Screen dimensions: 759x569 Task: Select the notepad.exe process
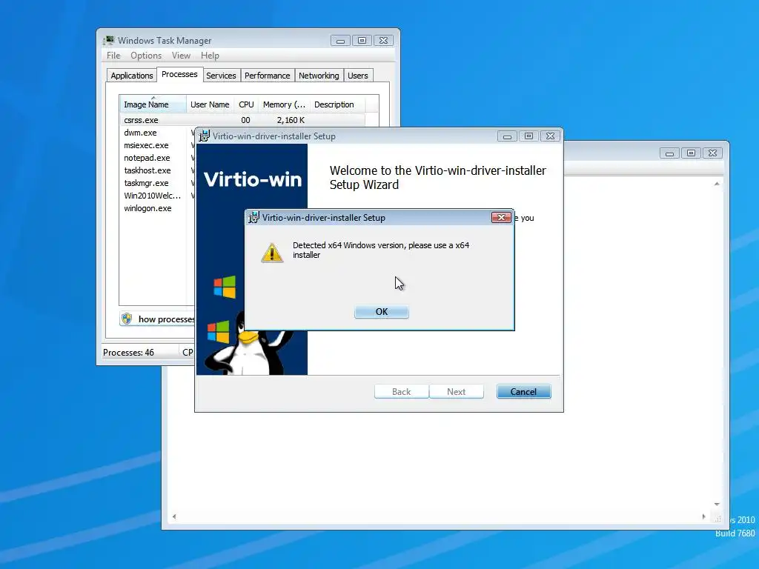[147, 158]
